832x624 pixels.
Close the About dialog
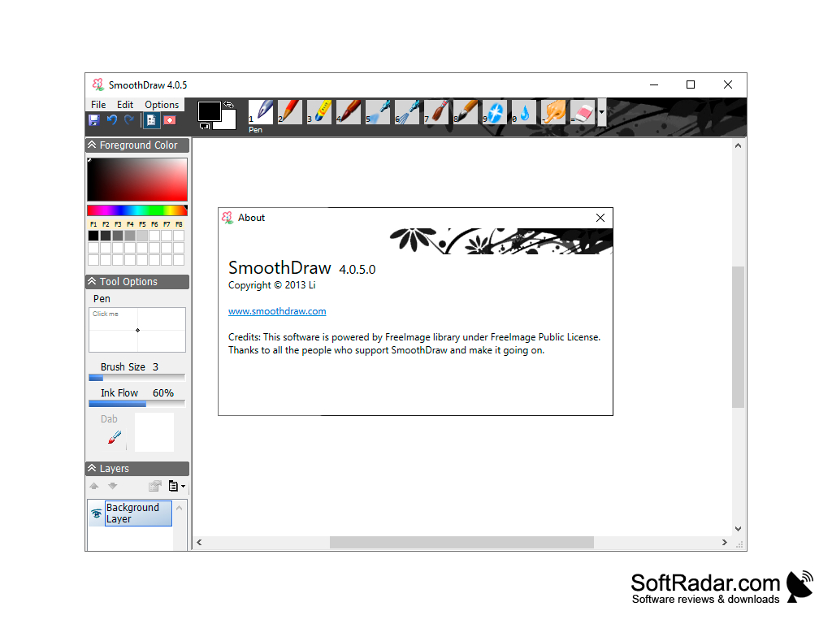tap(600, 218)
